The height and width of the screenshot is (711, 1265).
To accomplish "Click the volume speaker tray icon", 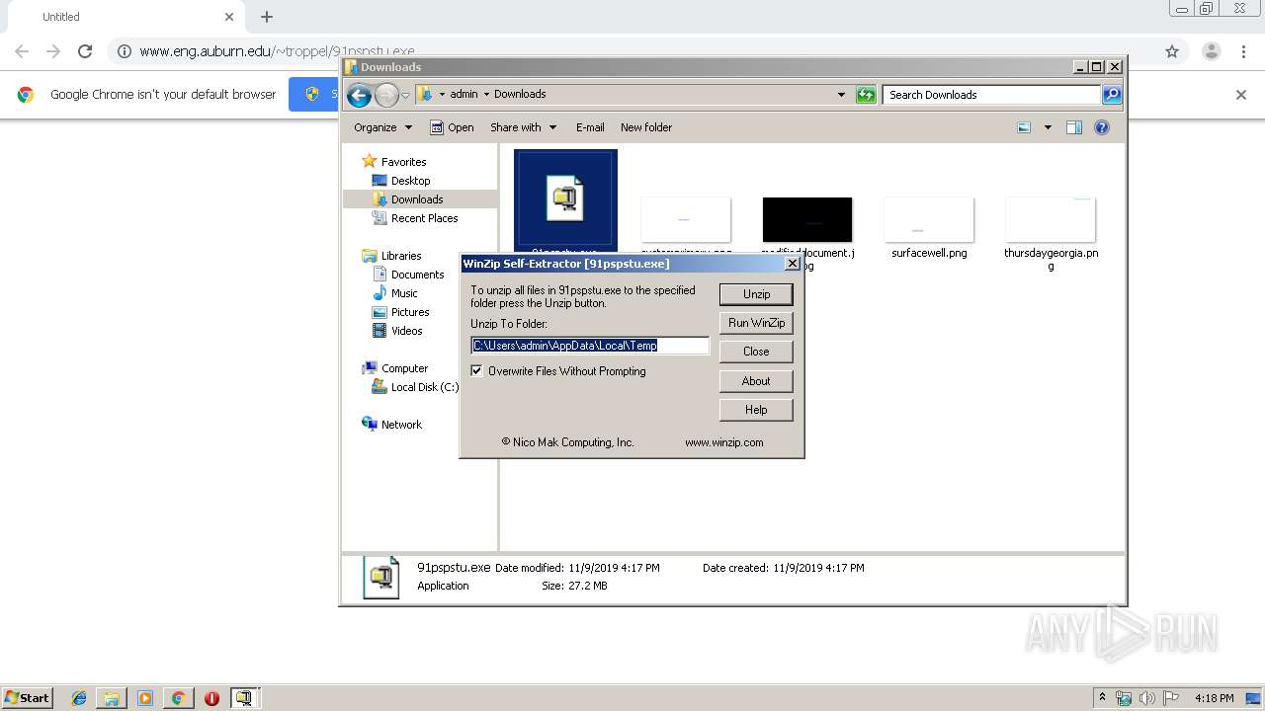I will 1147,698.
